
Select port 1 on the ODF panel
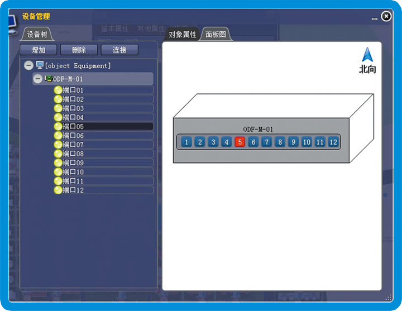(x=186, y=142)
